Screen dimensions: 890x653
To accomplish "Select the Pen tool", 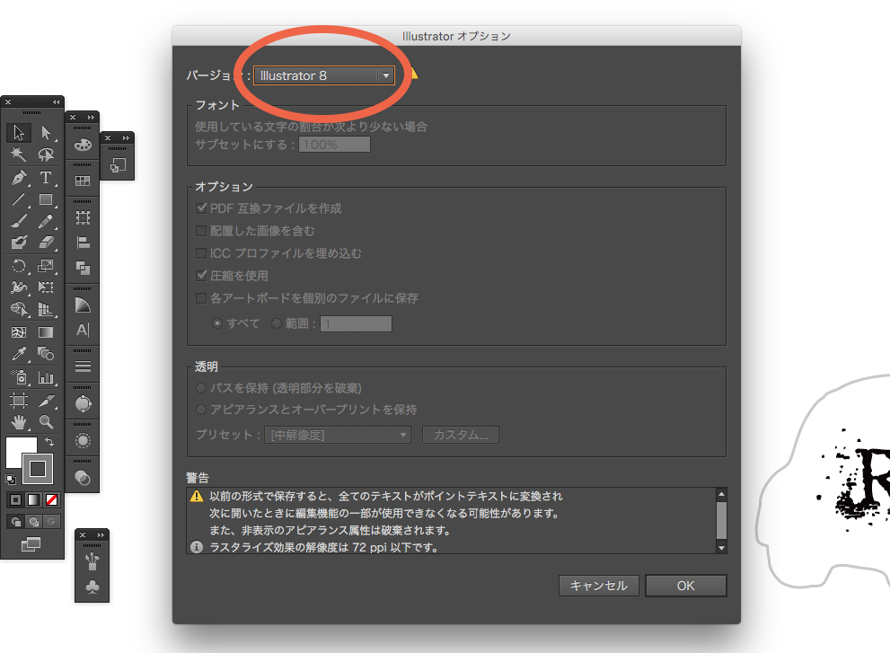I will (19, 178).
